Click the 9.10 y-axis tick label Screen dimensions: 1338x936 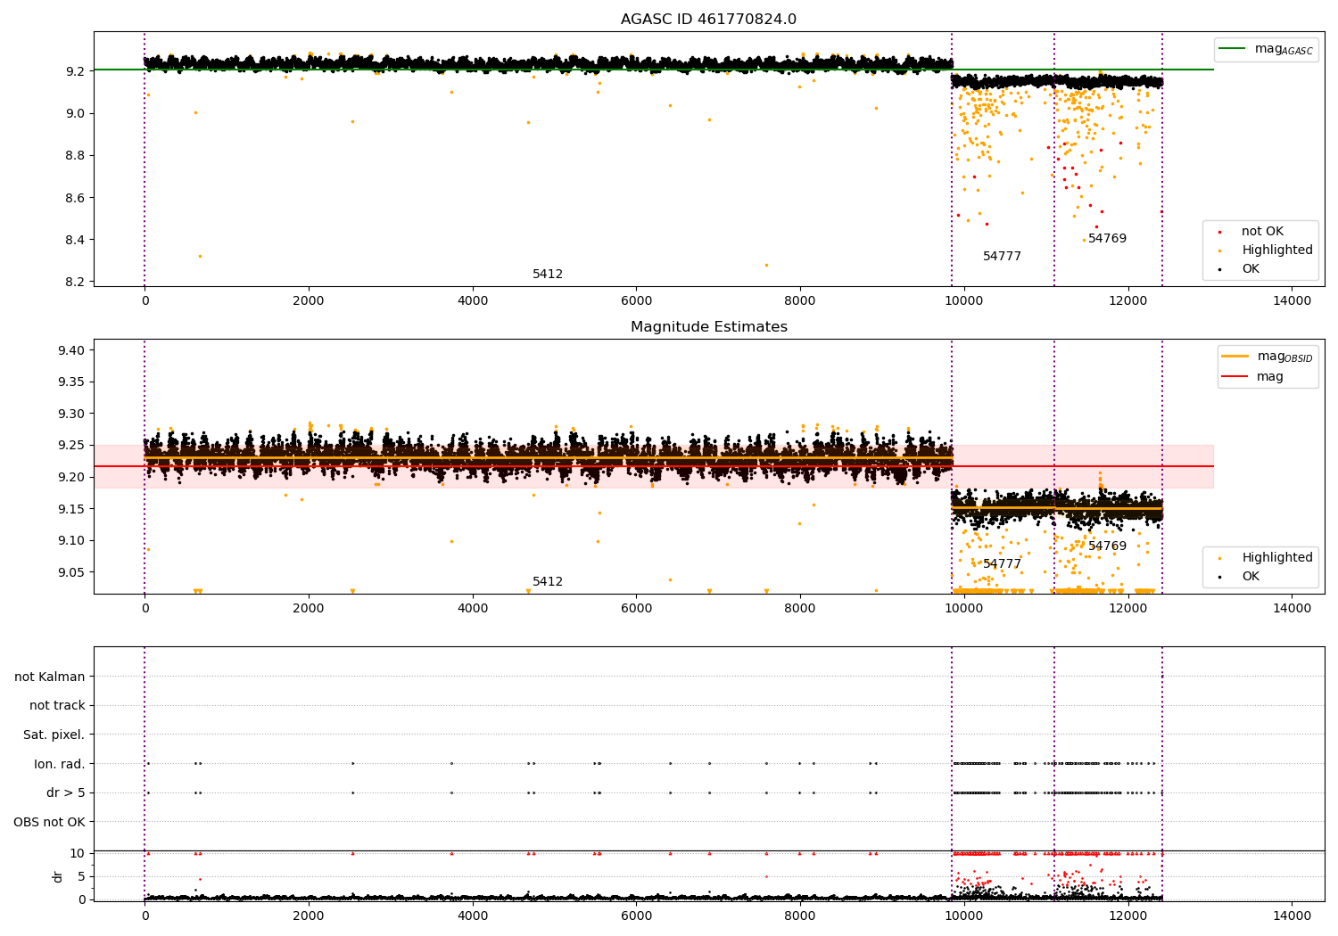tap(71, 540)
